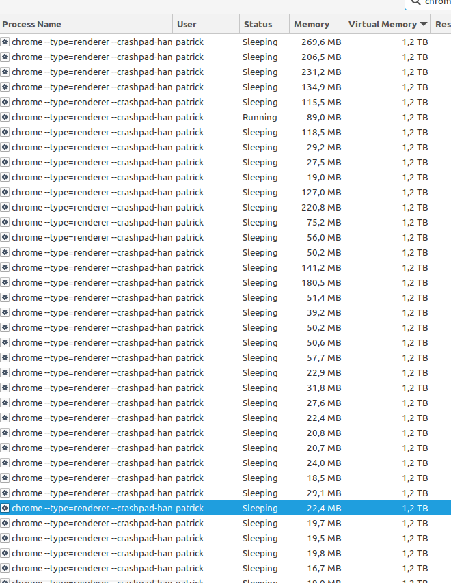Select the process using 115,5 MB memory
The image size is (451, 583).
pos(225,103)
